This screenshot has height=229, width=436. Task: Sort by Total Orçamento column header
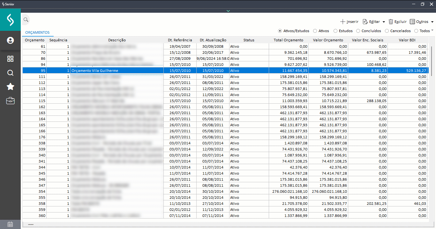[x=288, y=40]
